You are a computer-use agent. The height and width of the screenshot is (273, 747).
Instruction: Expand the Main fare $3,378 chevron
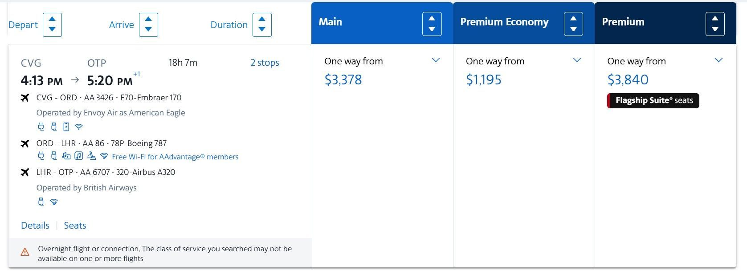436,60
